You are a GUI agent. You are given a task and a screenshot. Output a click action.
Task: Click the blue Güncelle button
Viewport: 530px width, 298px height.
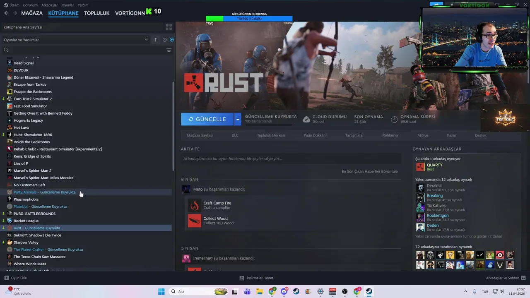point(207,119)
